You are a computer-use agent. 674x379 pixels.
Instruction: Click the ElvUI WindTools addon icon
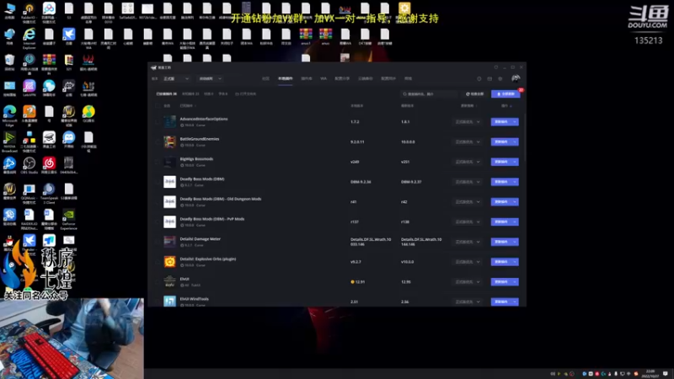point(169,301)
